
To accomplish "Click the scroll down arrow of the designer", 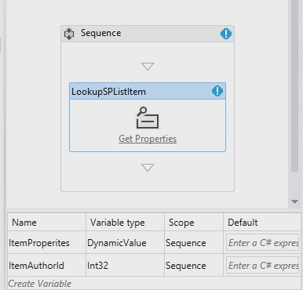I will pyautogui.click(x=294, y=201).
